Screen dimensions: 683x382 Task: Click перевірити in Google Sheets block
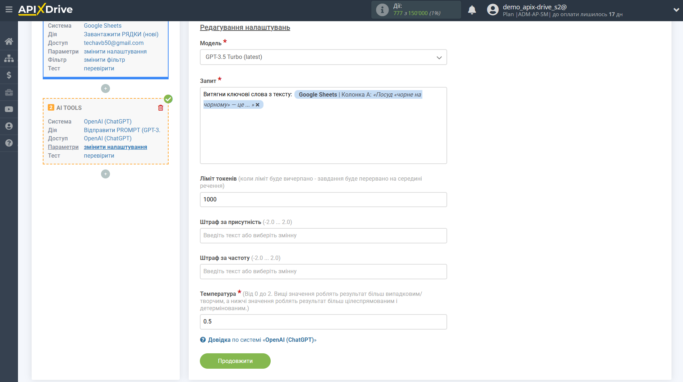pyautogui.click(x=99, y=68)
